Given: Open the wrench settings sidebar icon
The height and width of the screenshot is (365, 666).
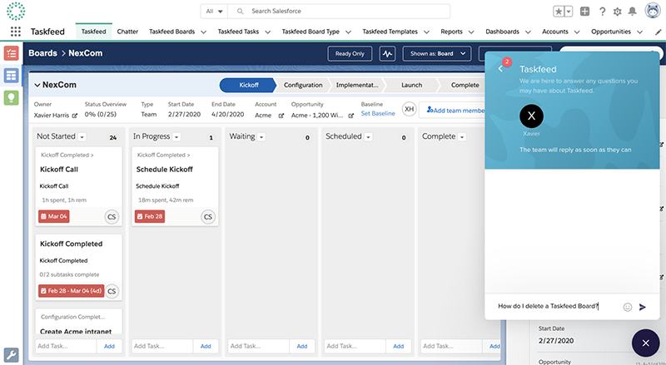Looking at the screenshot, I should tap(12, 355).
